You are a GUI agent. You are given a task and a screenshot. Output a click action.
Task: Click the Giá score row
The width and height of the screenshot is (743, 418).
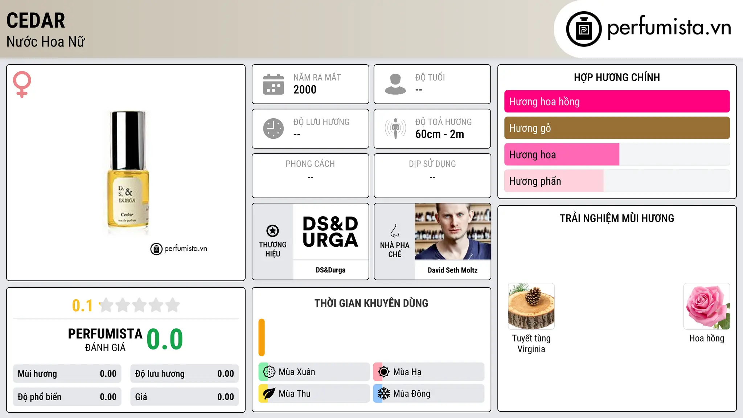(x=185, y=397)
